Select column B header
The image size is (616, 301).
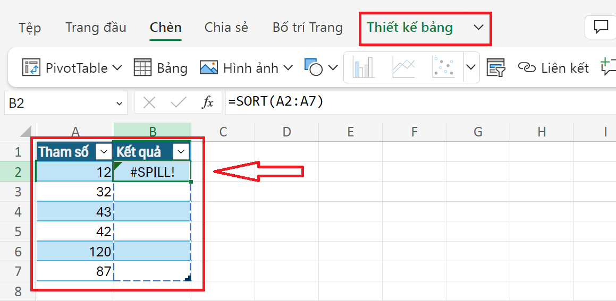(153, 132)
